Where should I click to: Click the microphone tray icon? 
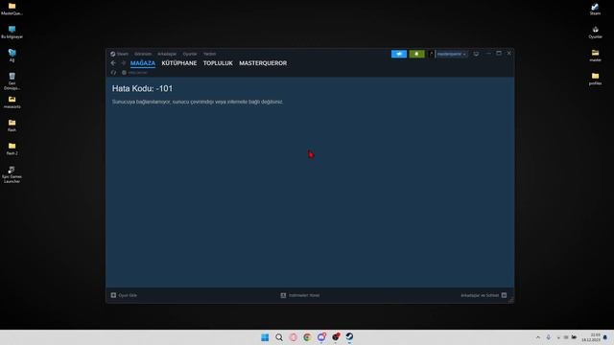click(548, 337)
